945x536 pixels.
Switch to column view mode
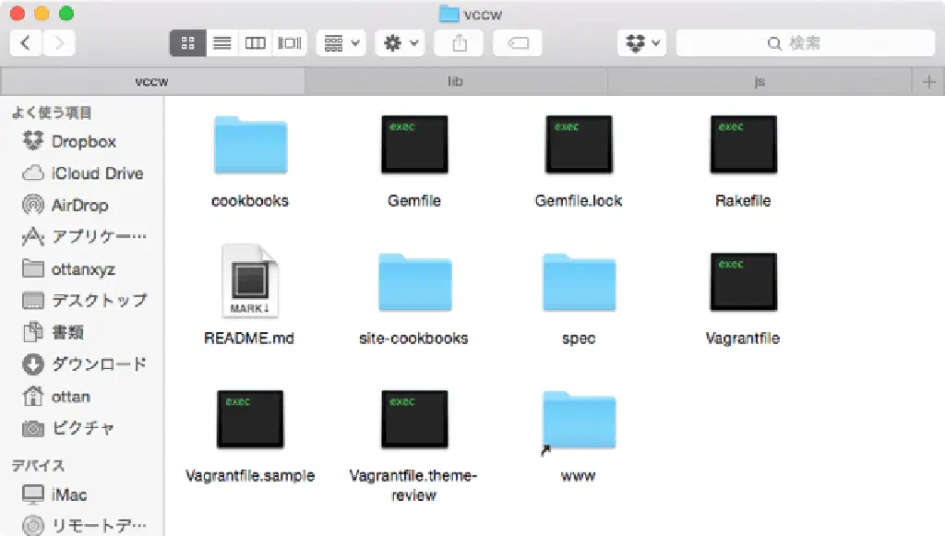pyautogui.click(x=255, y=42)
